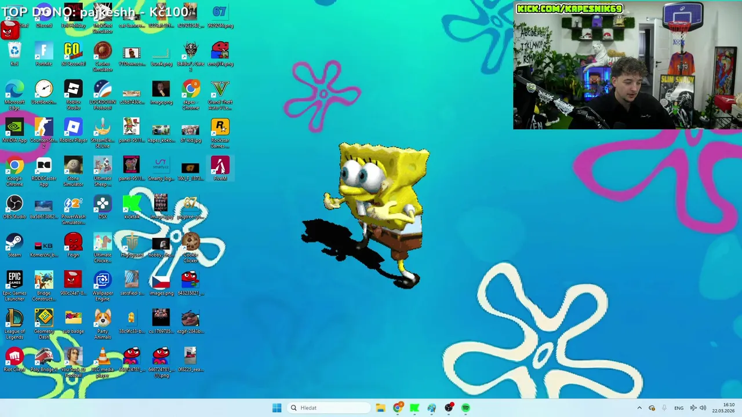This screenshot has height=417, width=742.
Task: Open LOCKDOWN Protocol game icon
Action: tap(103, 95)
